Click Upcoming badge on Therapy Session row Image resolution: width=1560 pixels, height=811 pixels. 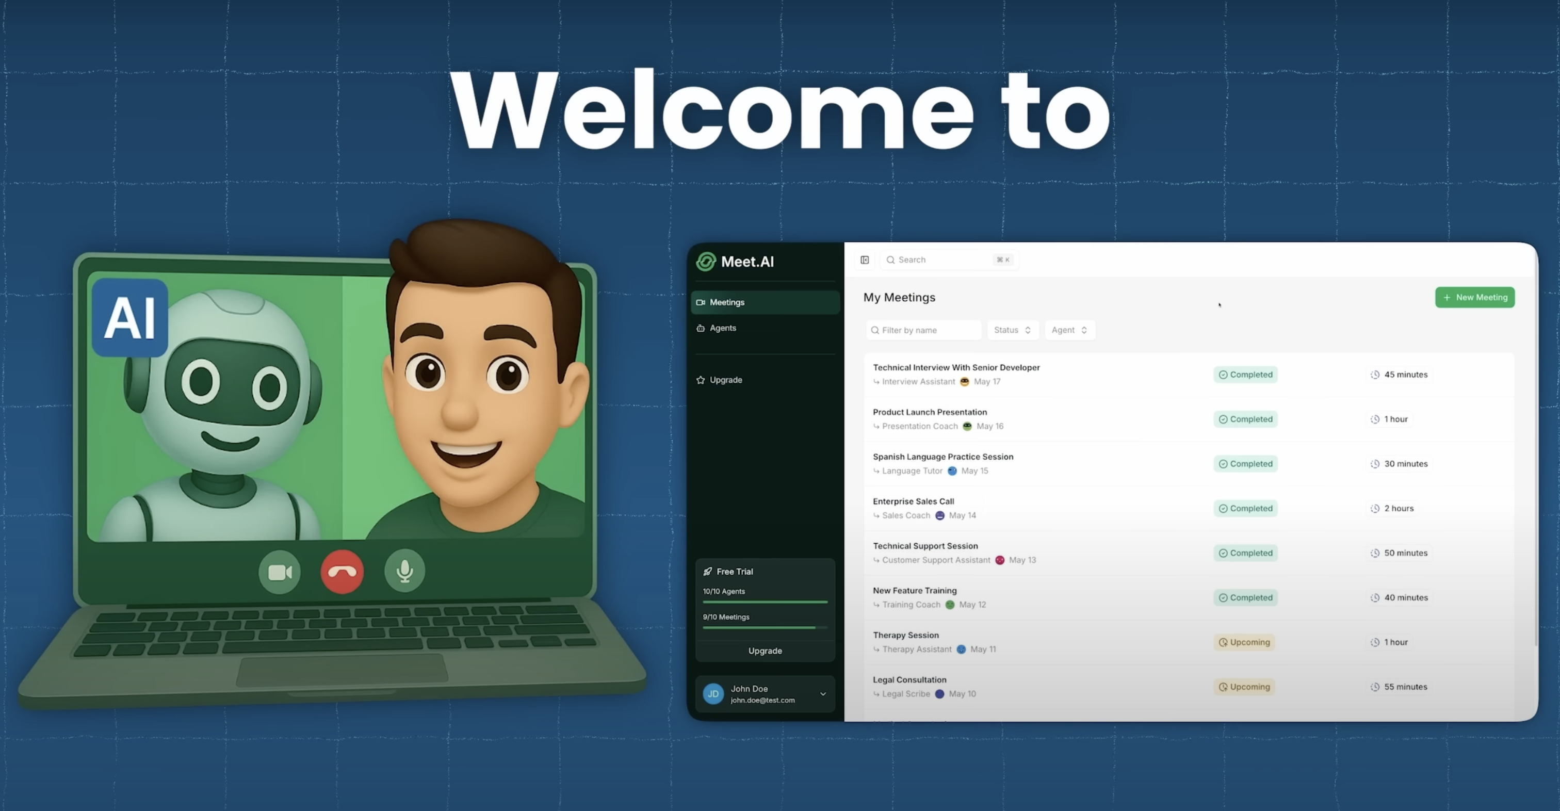pos(1244,642)
